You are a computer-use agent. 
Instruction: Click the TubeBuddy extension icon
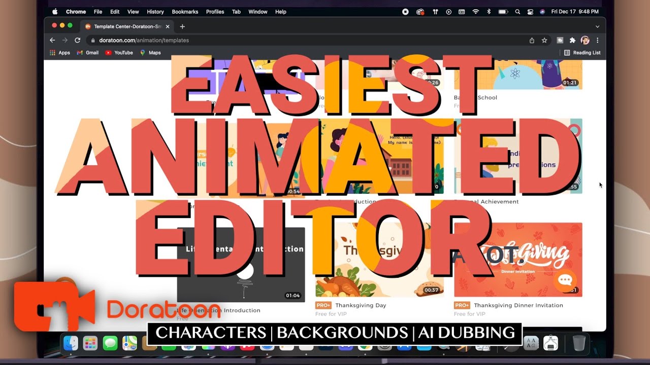[x=560, y=40]
